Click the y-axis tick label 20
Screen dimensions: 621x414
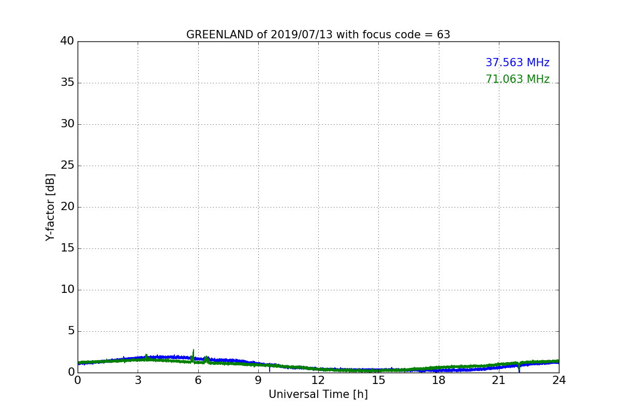(67, 207)
